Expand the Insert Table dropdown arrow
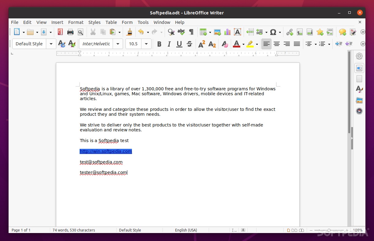This screenshot has height=241, width=374. [210, 32]
